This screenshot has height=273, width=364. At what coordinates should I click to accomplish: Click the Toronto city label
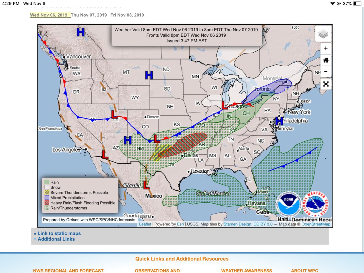[x=262, y=89]
